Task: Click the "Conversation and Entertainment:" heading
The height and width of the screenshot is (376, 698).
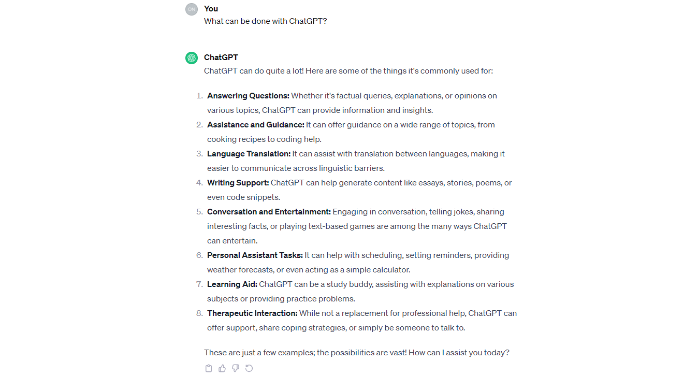Action: click(269, 212)
